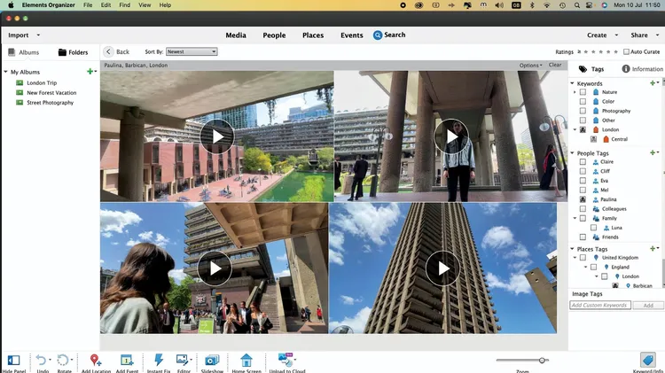Check the Friends people tag checkbox

point(583,237)
